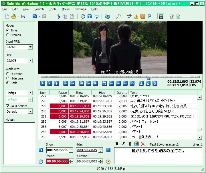Sort by Show column header
Image resolution: width=206 pixels, height=173 pixels.
point(80,93)
